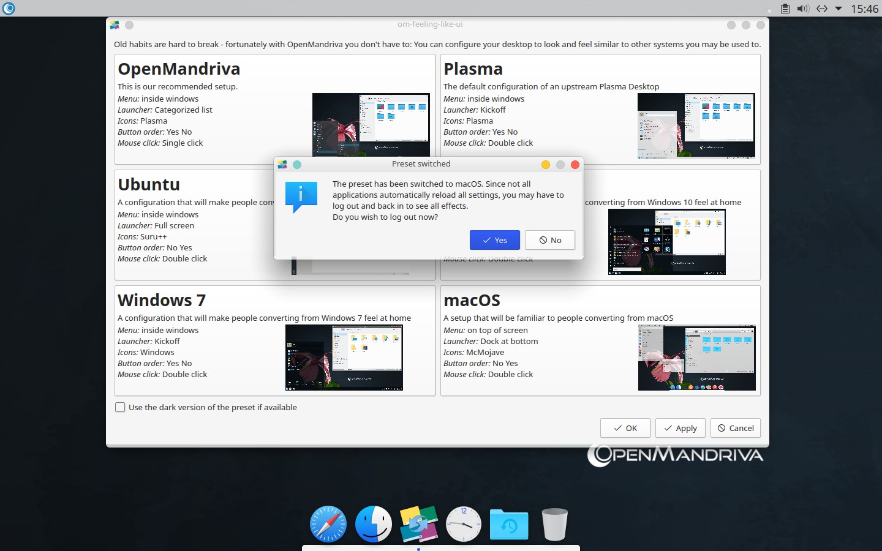The width and height of the screenshot is (882, 551).
Task: Open the backup history folder in dock
Action: (x=509, y=525)
